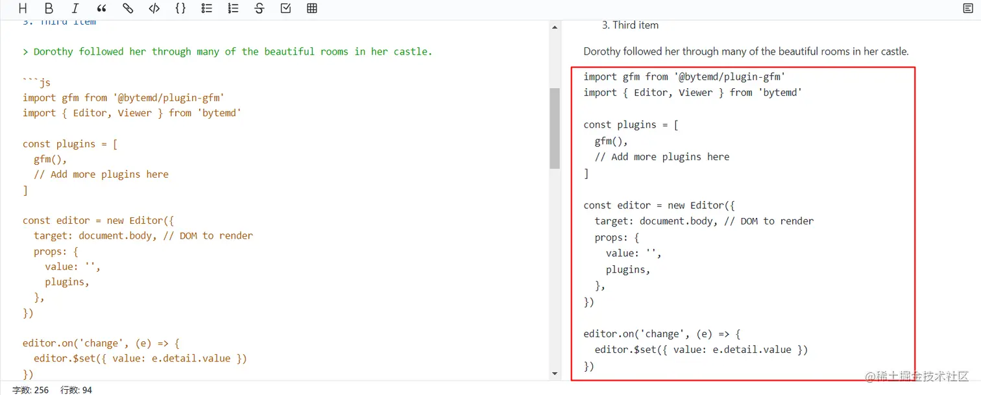The height and width of the screenshot is (395, 981).
Task: Click the editor vertical scrollbar thumb
Action: (x=555, y=128)
